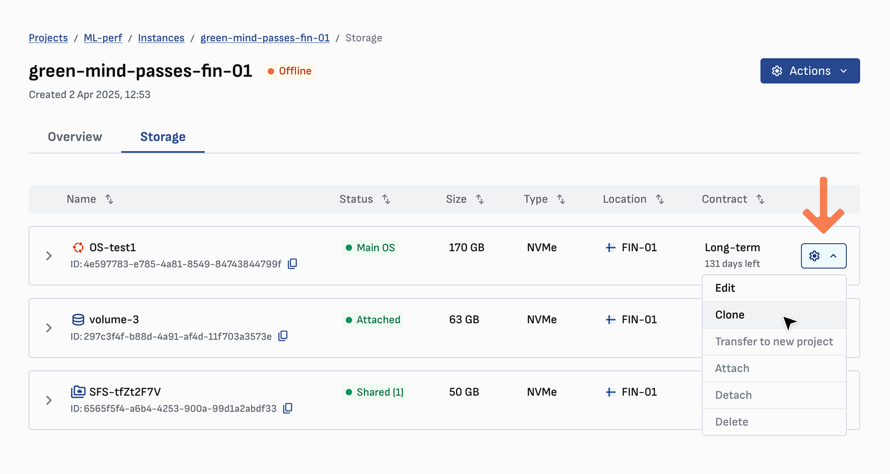Copy the volume-3 ID to clipboard
This screenshot has height=474, width=890.
pyautogui.click(x=283, y=336)
